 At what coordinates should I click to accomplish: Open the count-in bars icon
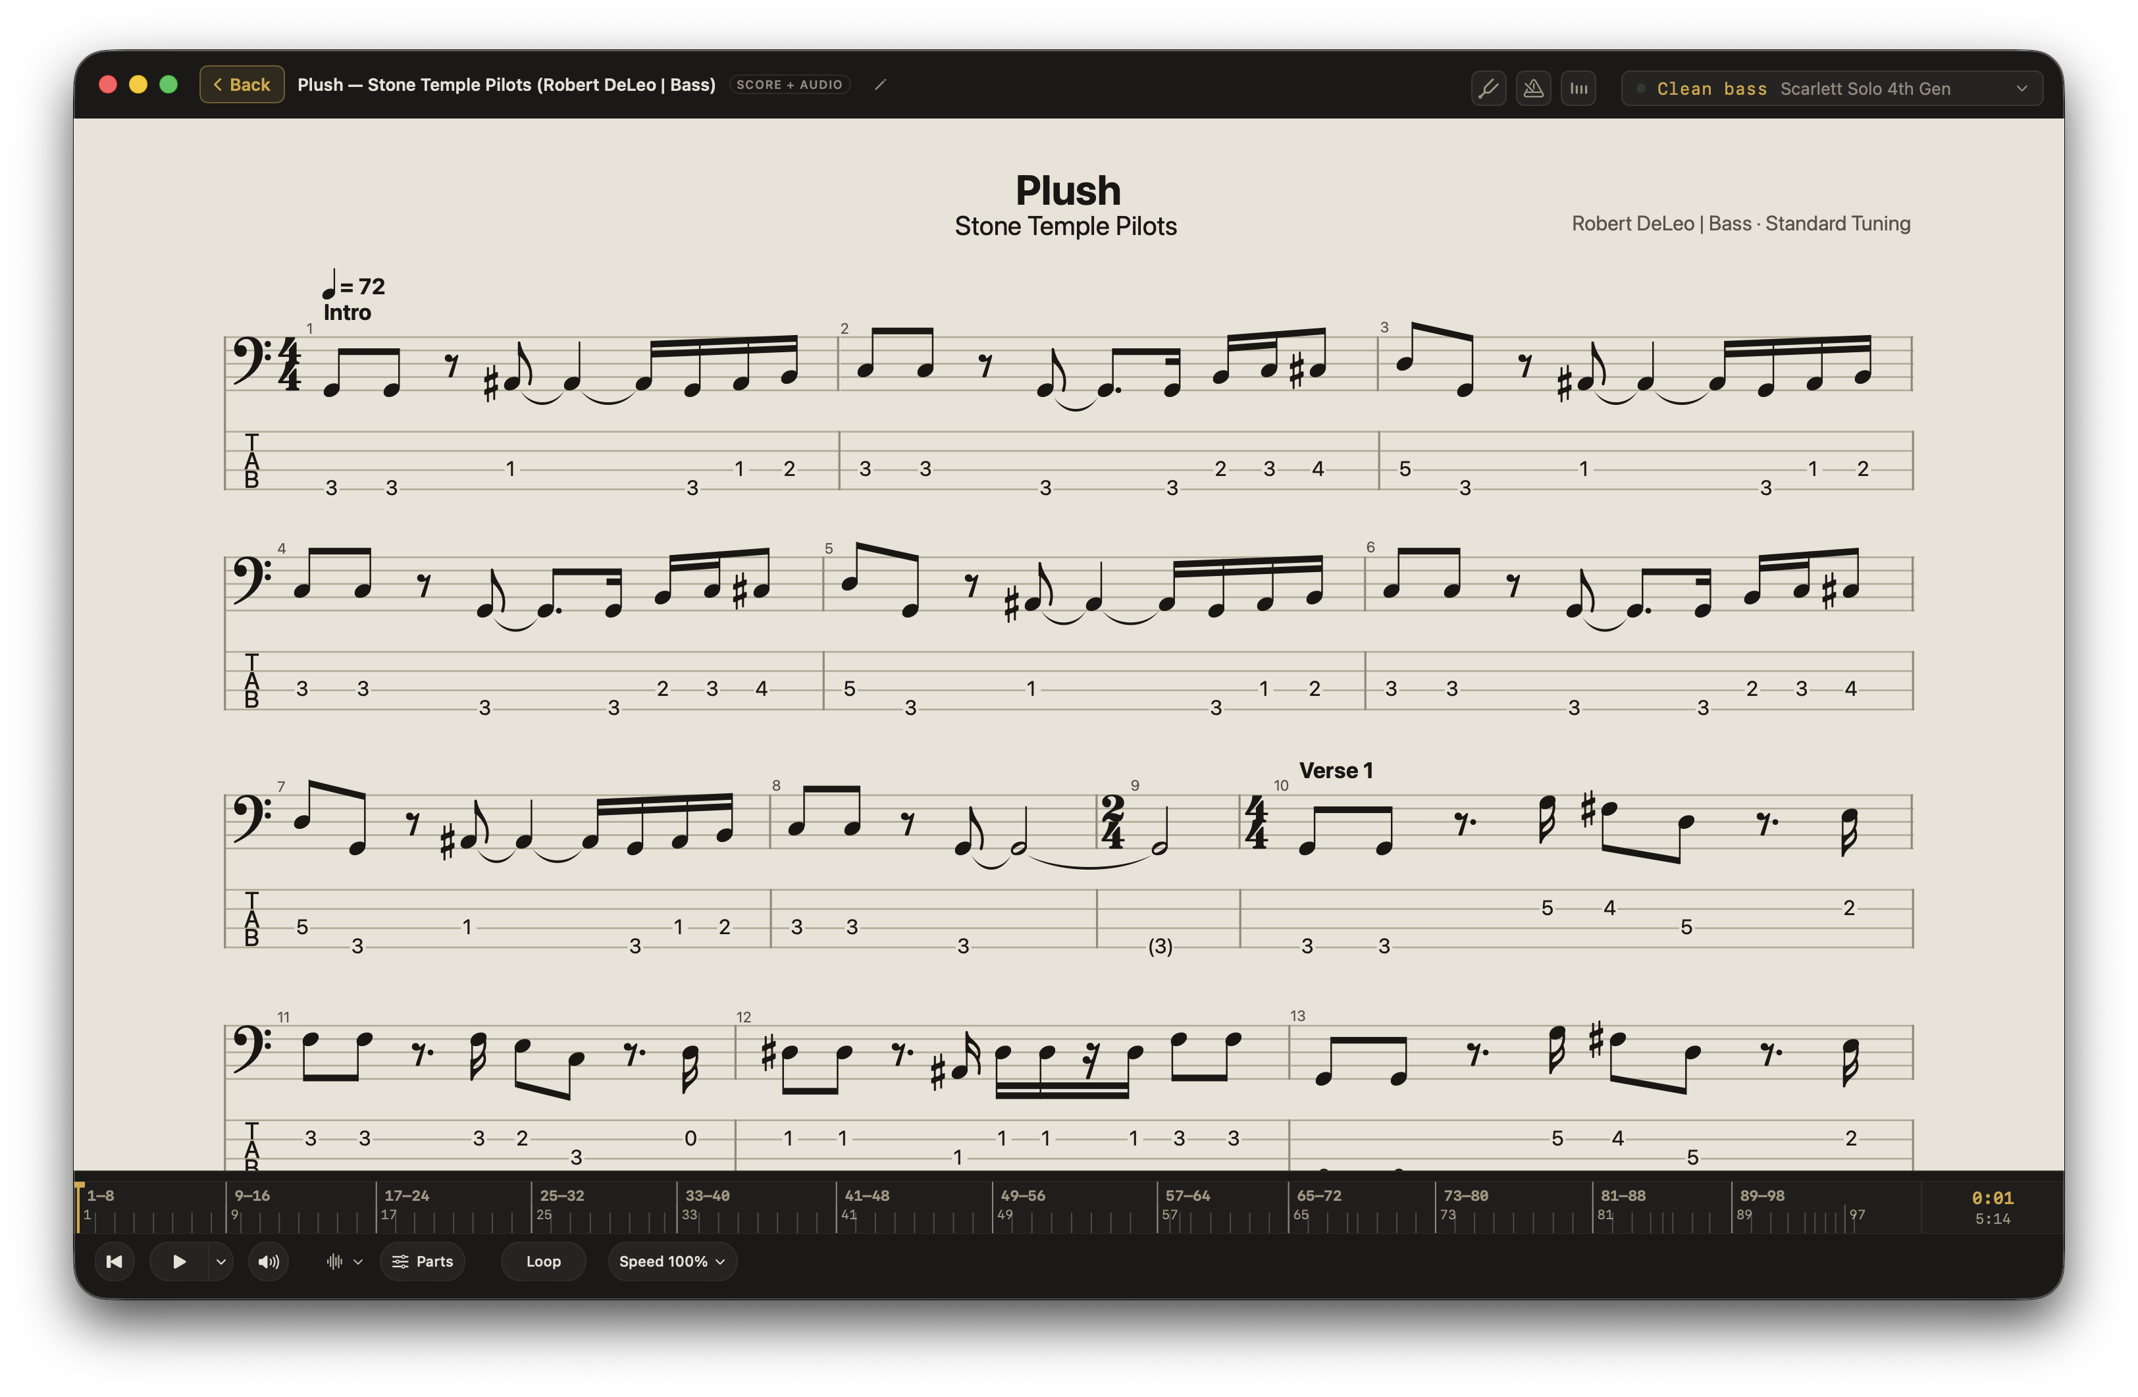tap(1578, 88)
